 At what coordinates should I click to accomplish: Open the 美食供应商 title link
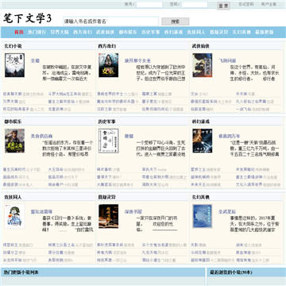pyautogui.click(x=41, y=136)
